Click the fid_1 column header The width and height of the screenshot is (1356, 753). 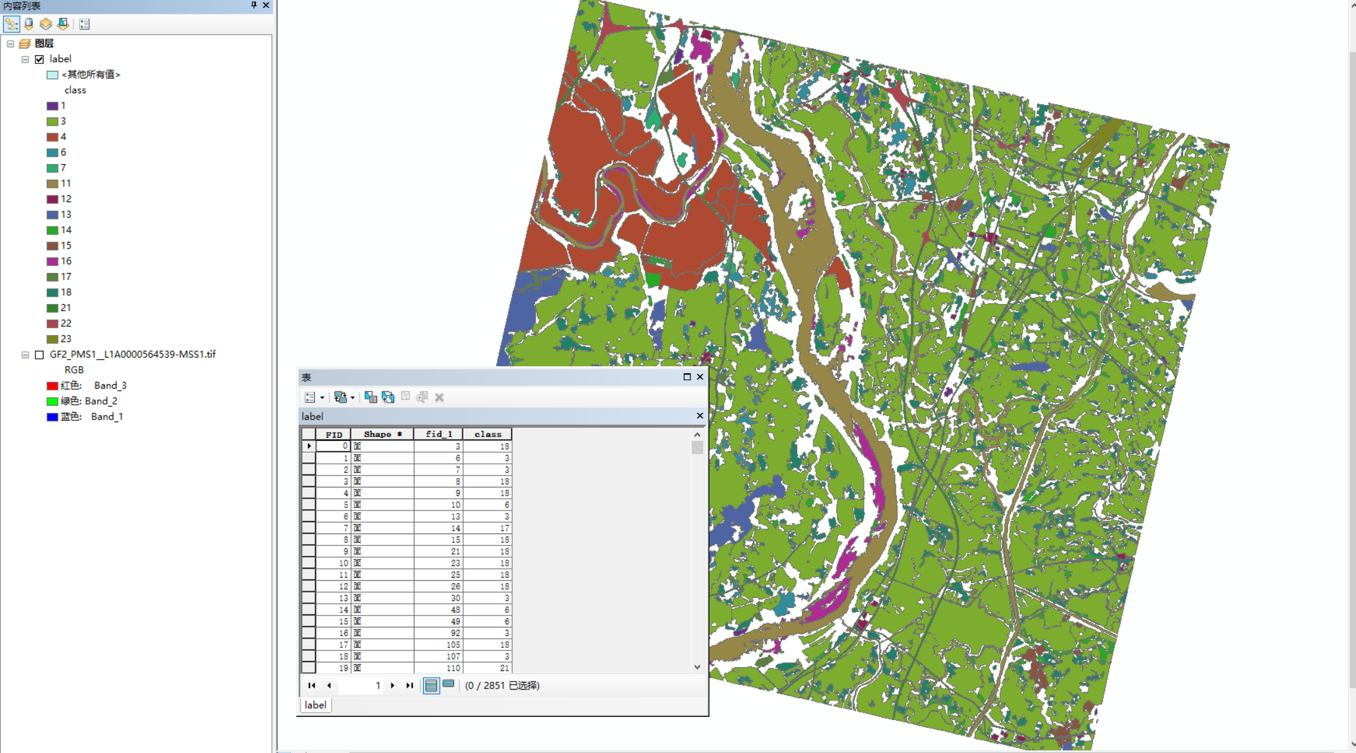(x=438, y=434)
